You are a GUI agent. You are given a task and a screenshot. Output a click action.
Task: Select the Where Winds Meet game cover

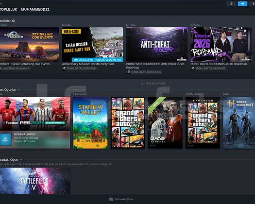(x=239, y=123)
